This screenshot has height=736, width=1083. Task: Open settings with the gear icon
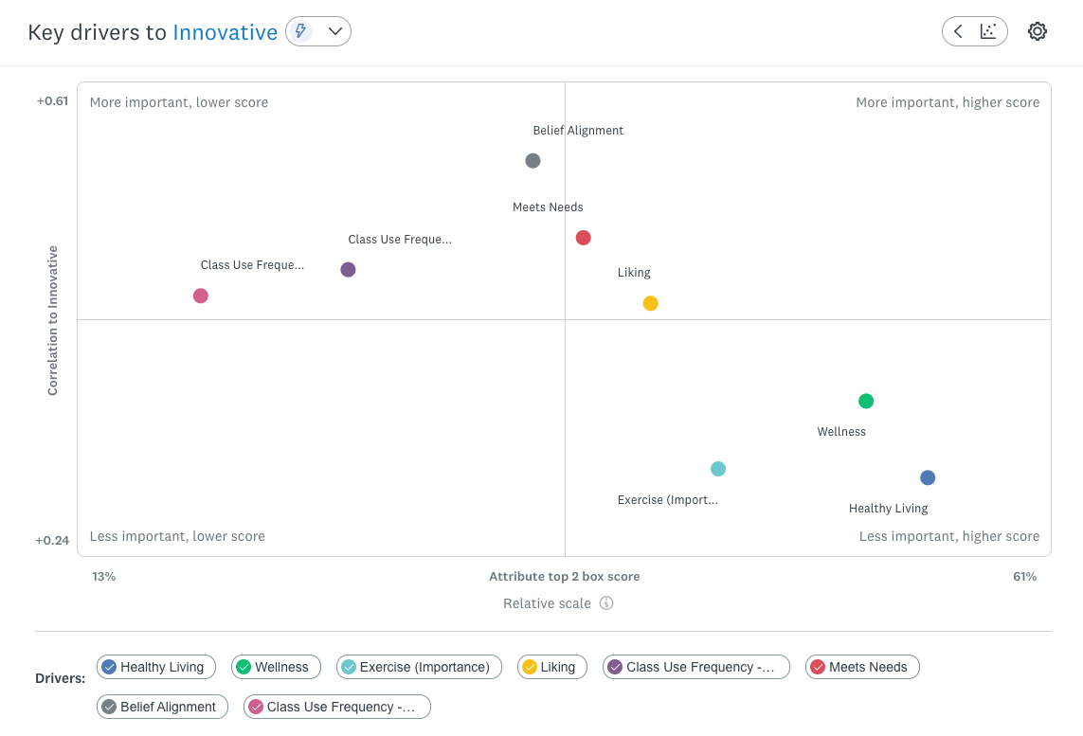coord(1037,31)
